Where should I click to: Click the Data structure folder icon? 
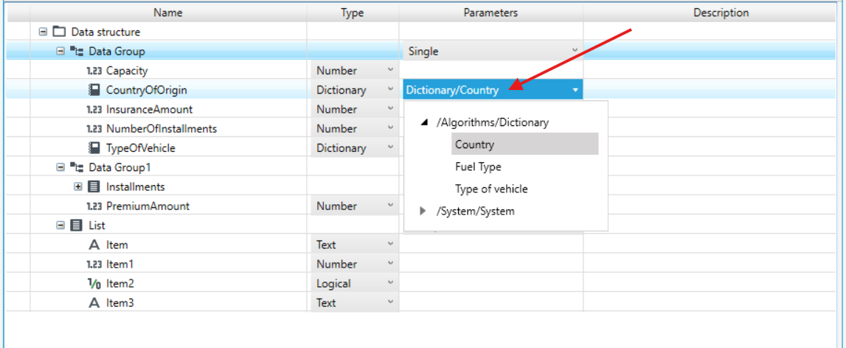(59, 32)
